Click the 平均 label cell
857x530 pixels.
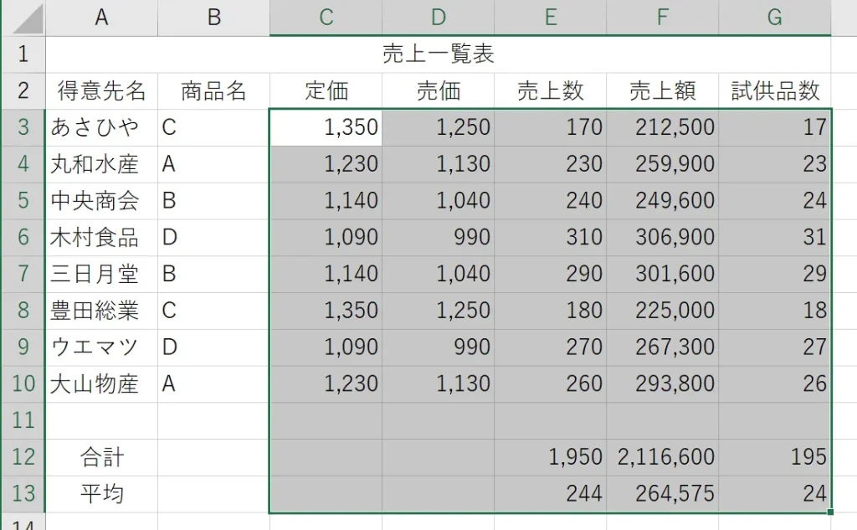point(101,494)
